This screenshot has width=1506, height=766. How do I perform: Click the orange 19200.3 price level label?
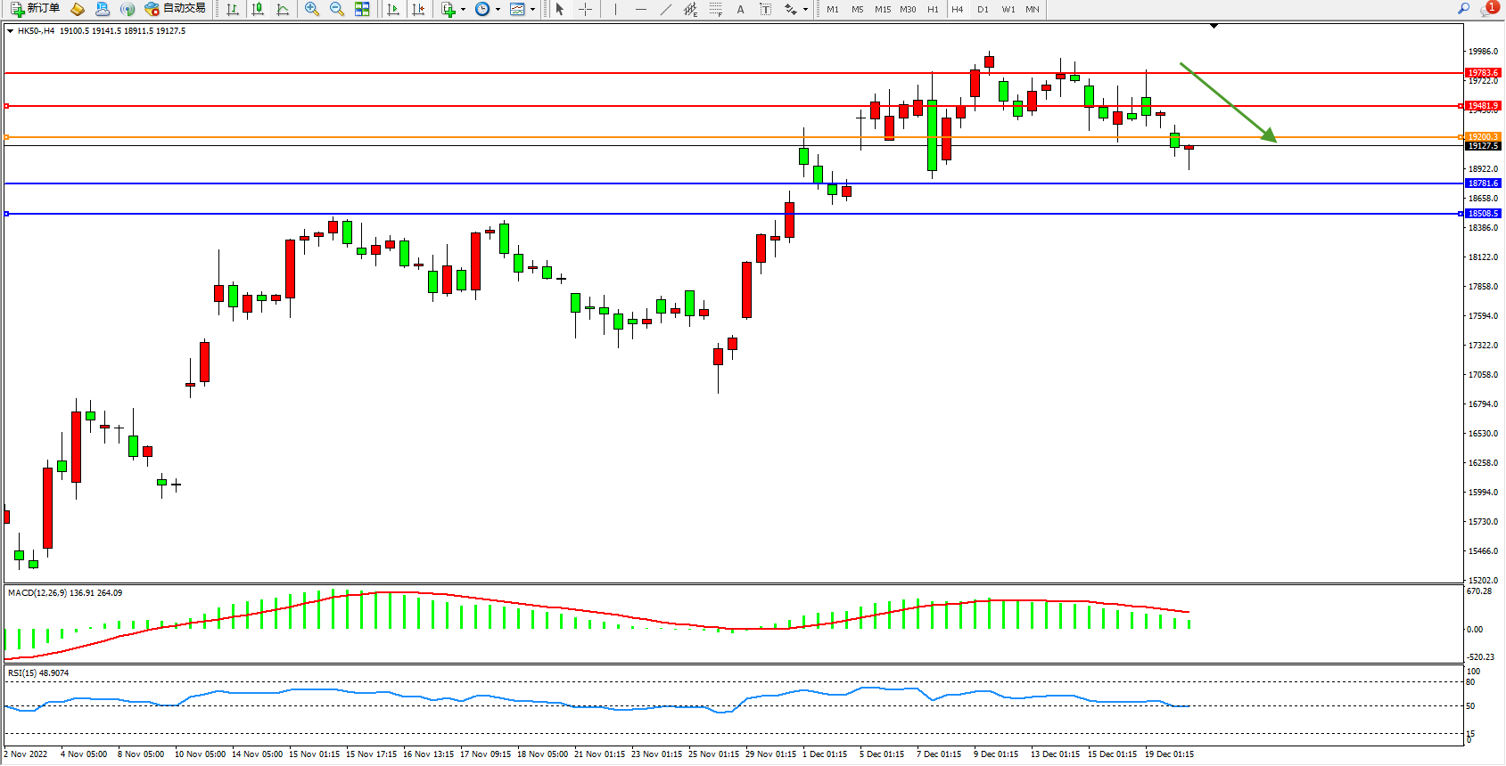[x=1483, y=137]
